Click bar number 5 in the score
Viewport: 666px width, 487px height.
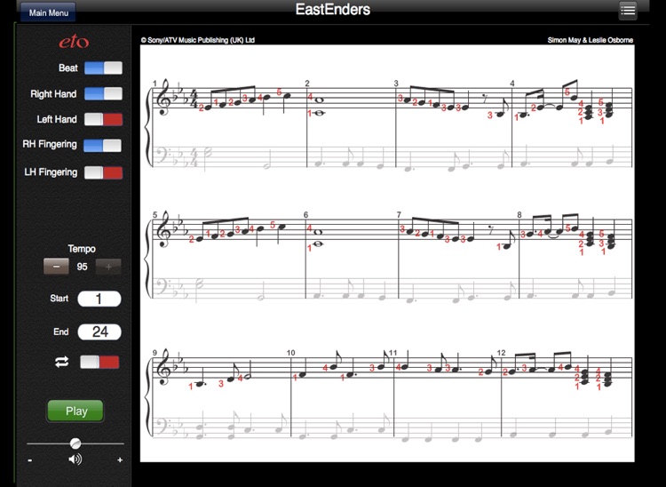155,215
